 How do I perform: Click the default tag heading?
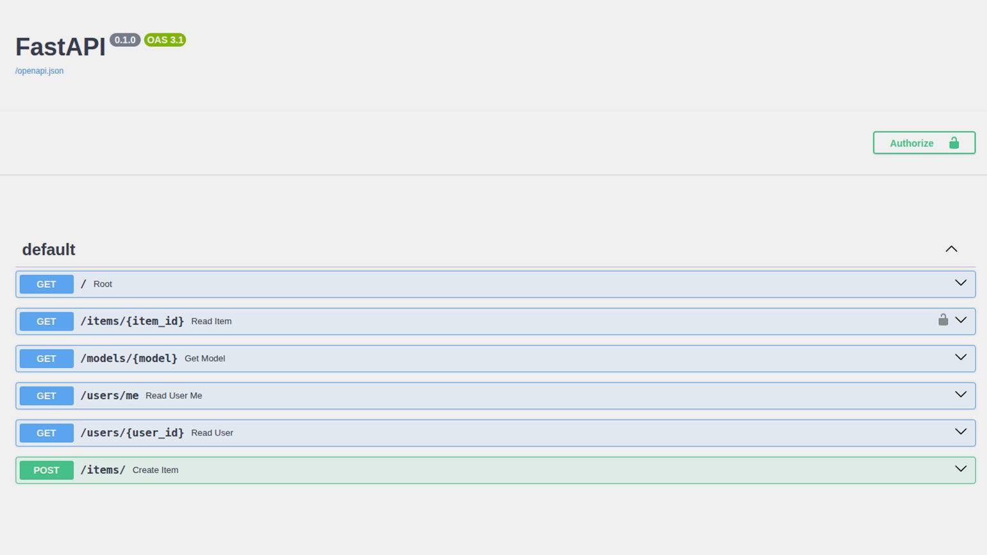tap(49, 250)
